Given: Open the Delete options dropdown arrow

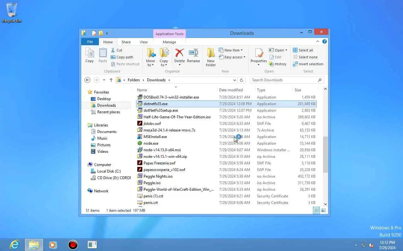Looking at the screenshot, I should 179,65.
